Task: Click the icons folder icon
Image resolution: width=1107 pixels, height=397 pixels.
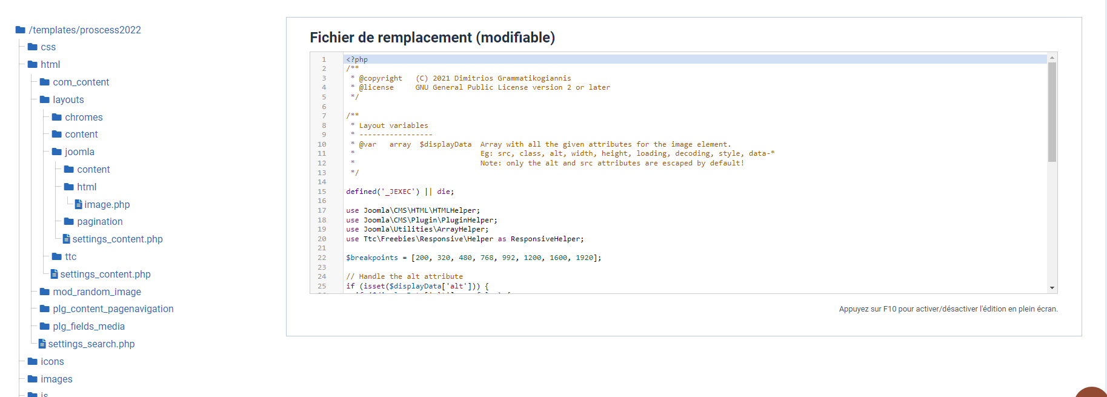Action: tap(33, 361)
